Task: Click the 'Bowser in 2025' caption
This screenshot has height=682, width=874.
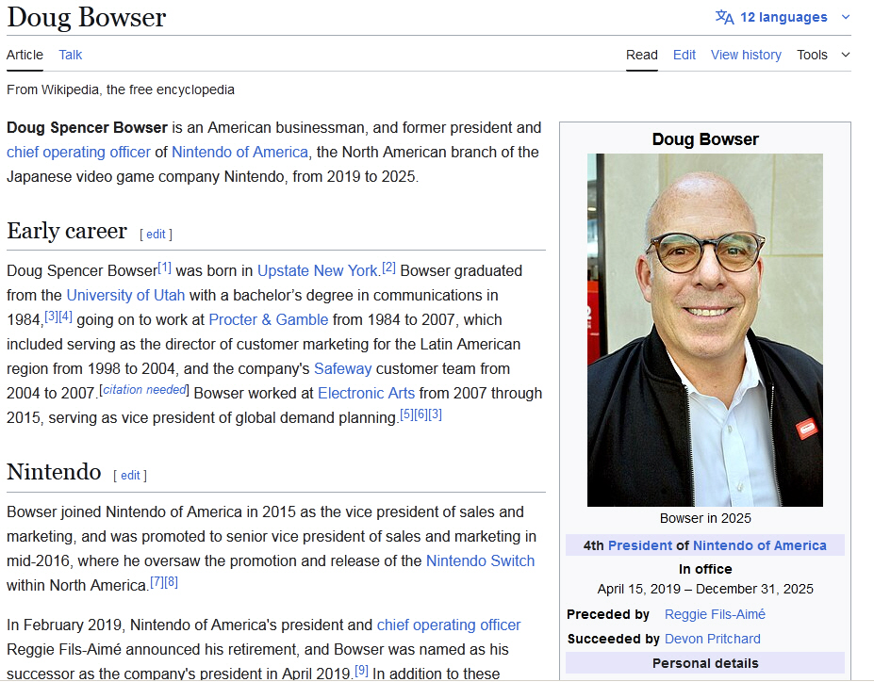Action: [x=705, y=518]
